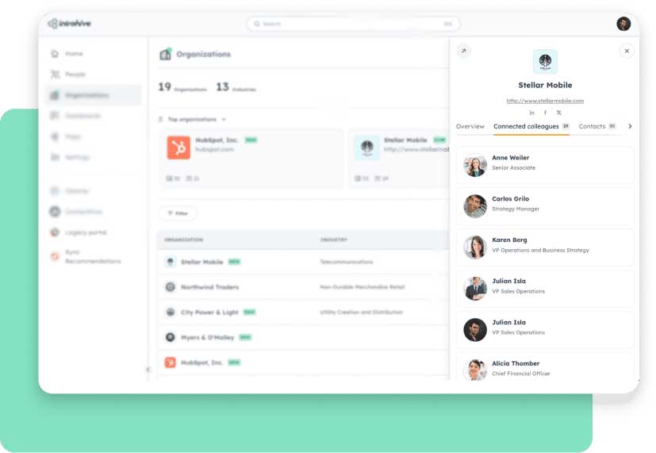Open Sync Recommendations in the sidebar
The image size is (656, 453).
93,256
